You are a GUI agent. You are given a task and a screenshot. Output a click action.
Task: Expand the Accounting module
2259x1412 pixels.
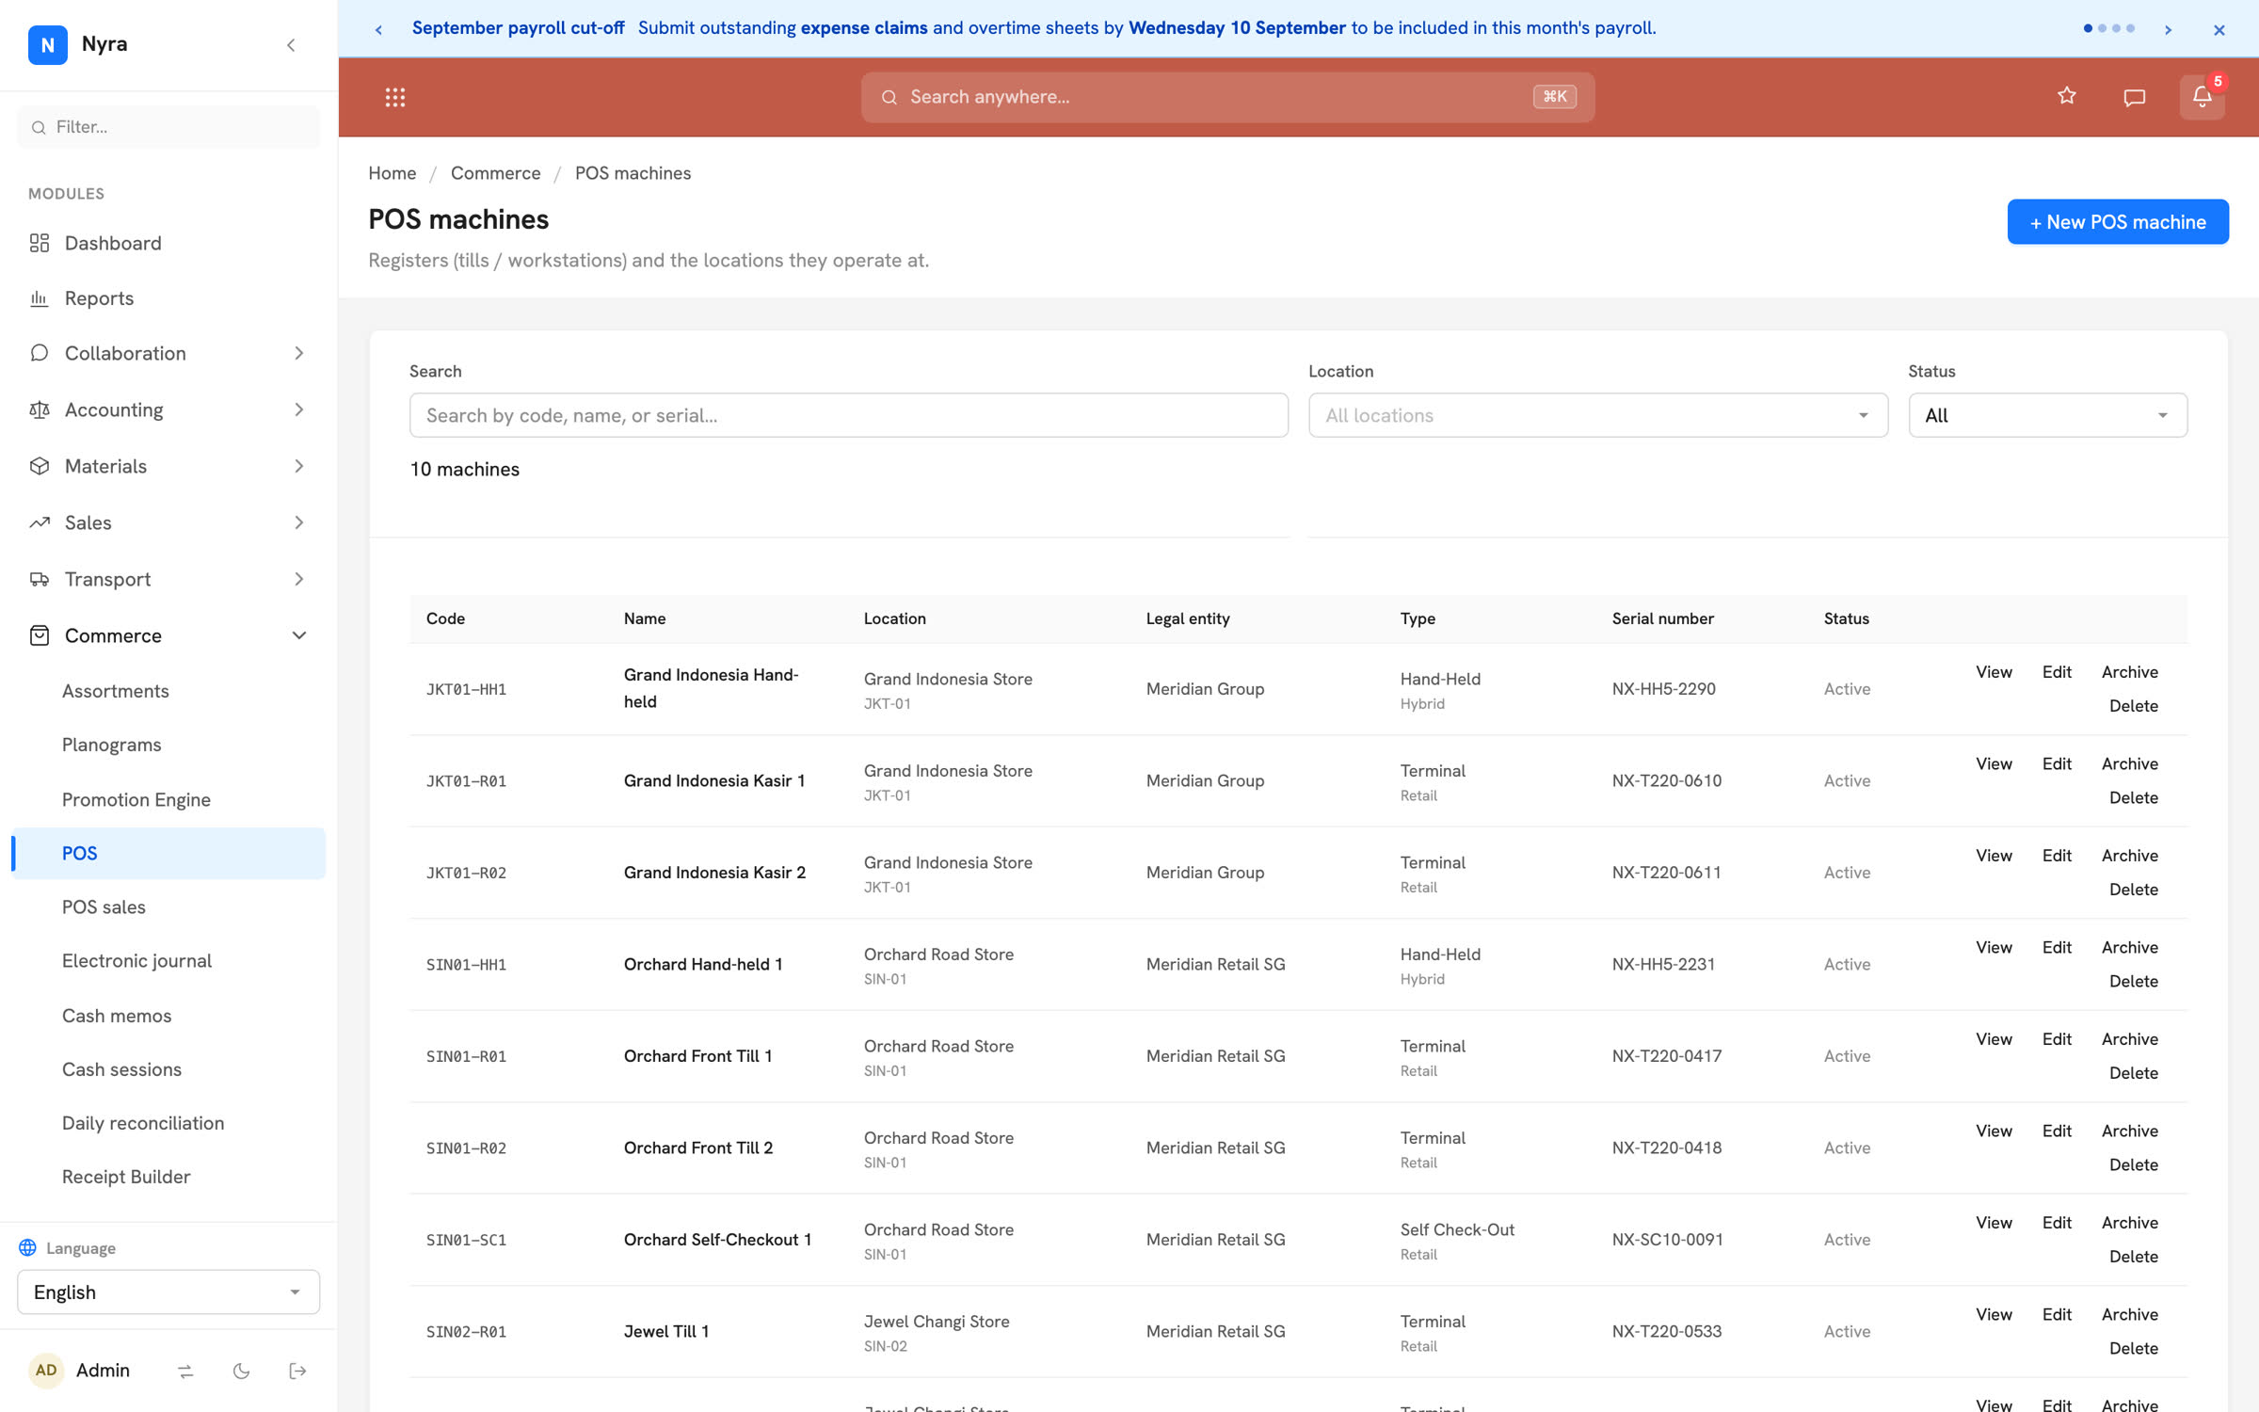[x=168, y=409]
